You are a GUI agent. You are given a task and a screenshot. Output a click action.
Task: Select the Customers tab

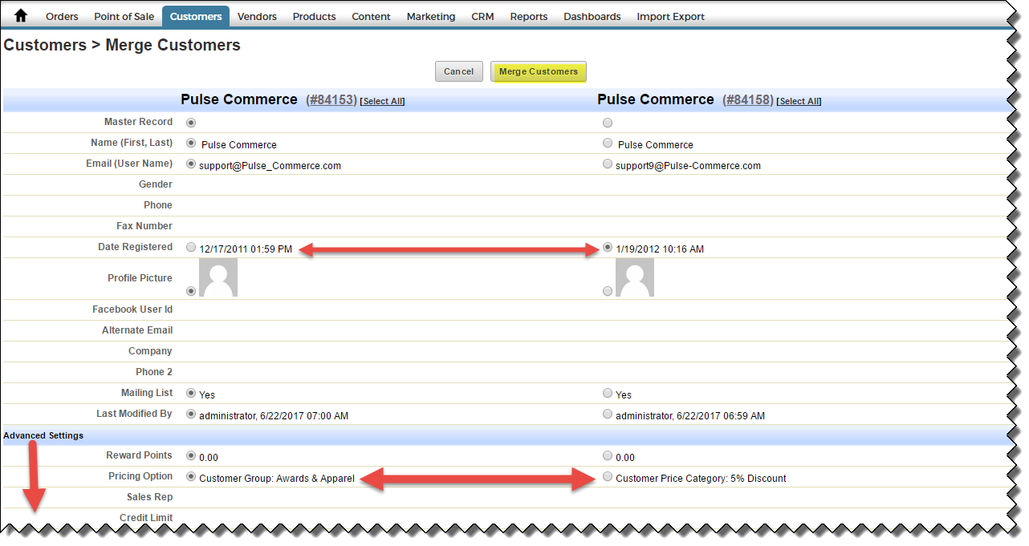pos(196,16)
